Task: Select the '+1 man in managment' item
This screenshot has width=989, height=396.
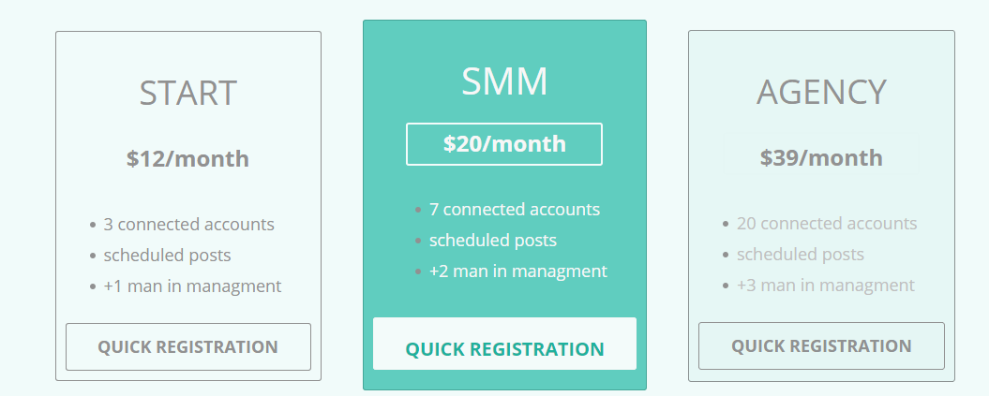Action: 192,286
